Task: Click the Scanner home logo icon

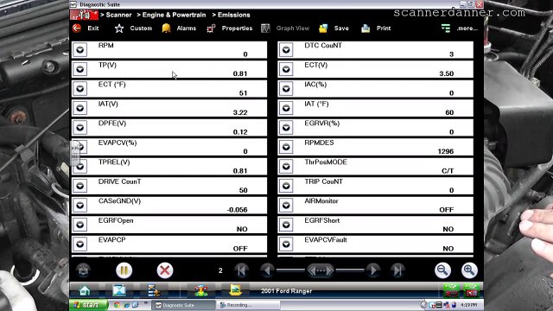Action: [x=84, y=15]
